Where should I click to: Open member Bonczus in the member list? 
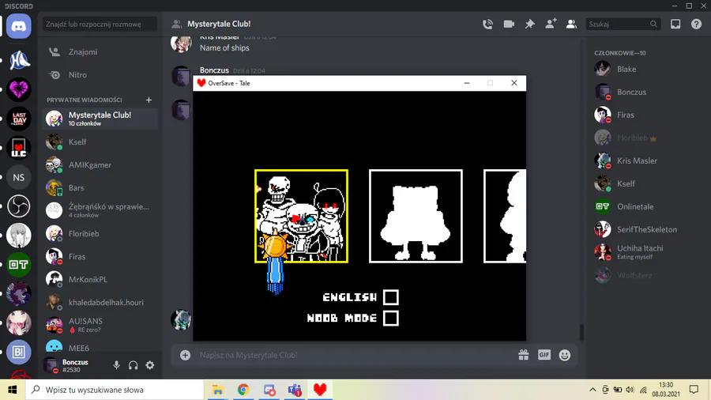click(646, 92)
